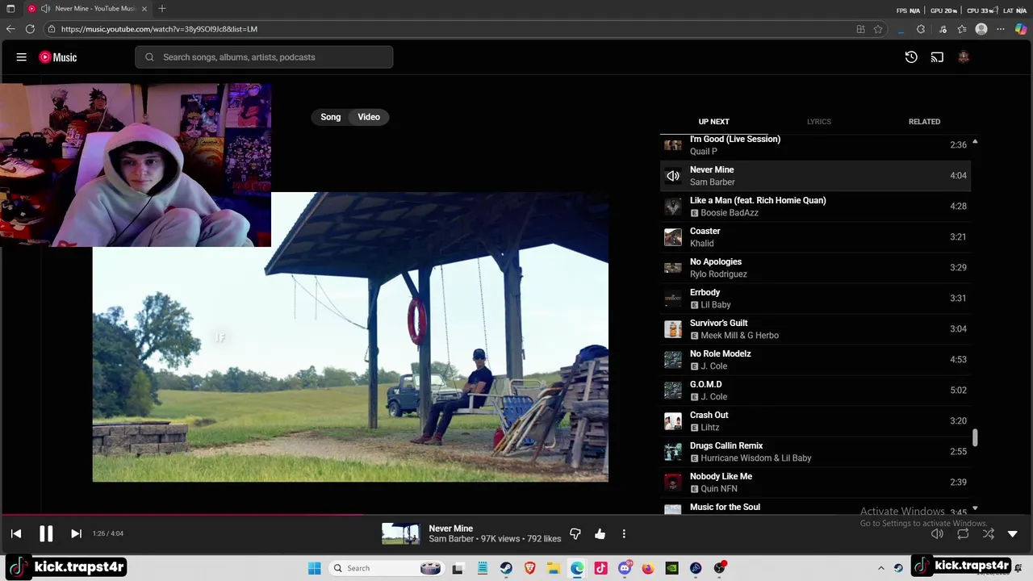Open browser settings and more menu
Viewport: 1033px width, 581px height.
(x=1001, y=29)
